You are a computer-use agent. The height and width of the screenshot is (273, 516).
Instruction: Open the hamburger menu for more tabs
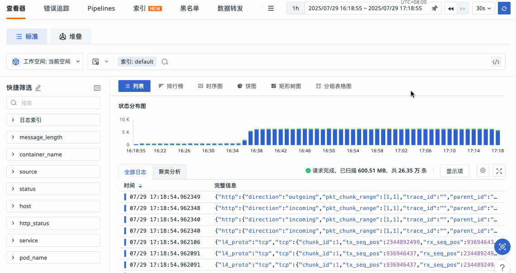point(271,9)
